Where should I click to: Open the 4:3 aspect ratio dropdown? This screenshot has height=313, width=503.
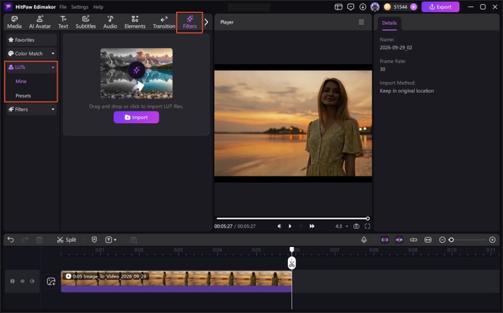[x=342, y=226]
